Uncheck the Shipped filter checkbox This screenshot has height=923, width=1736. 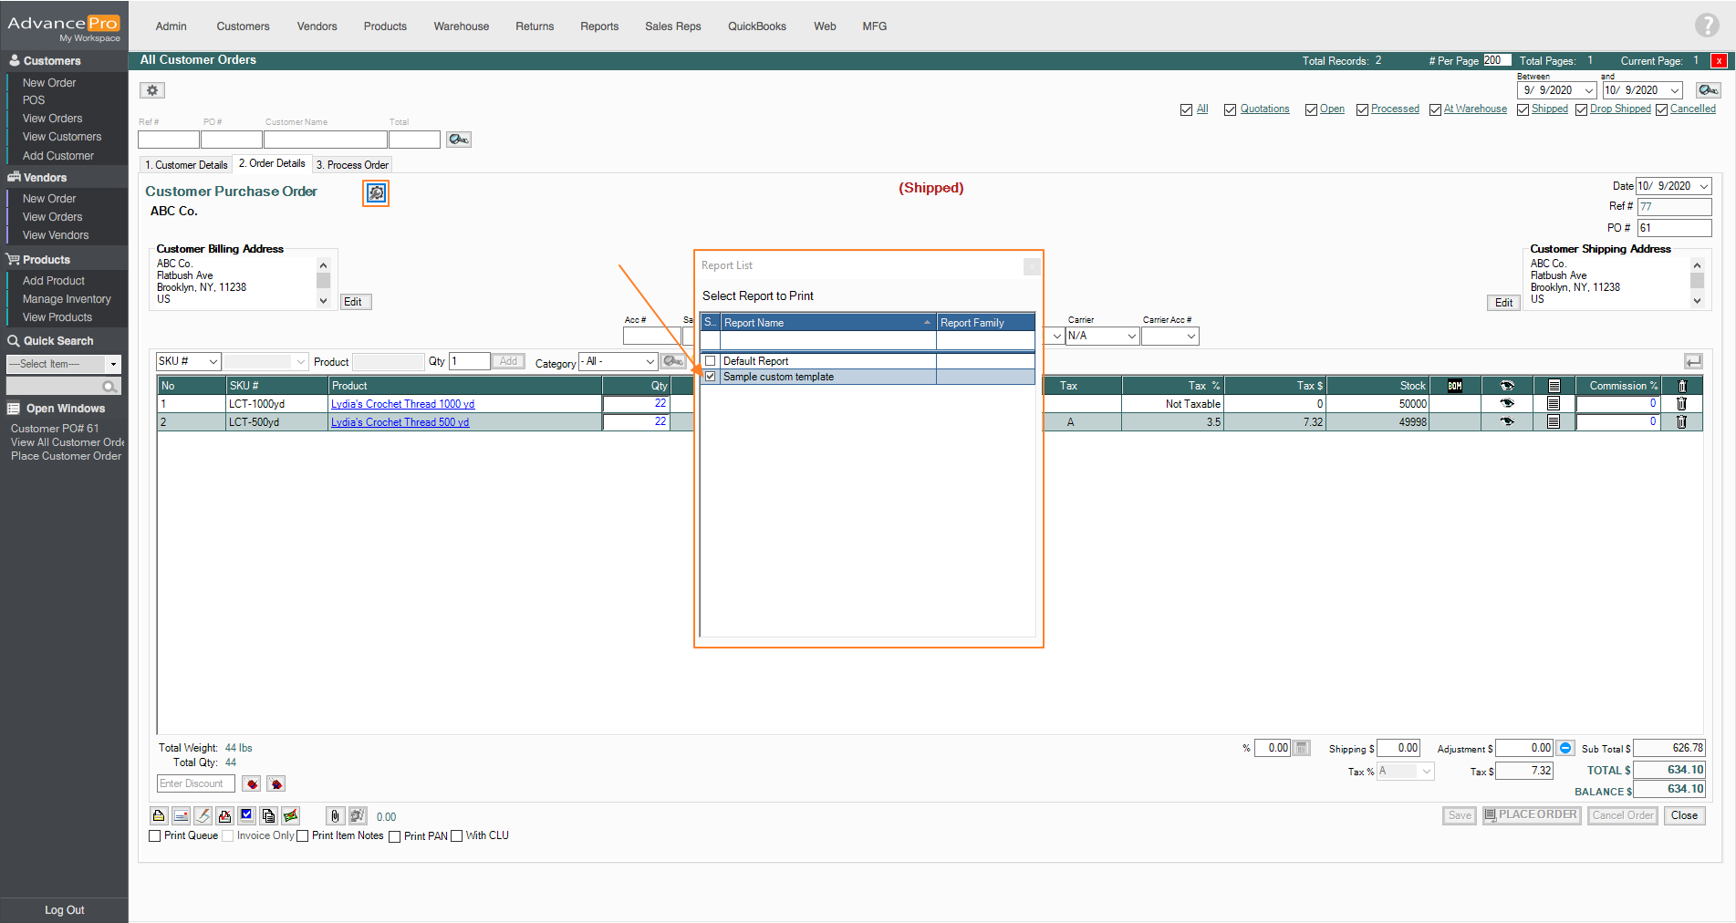(x=1523, y=109)
